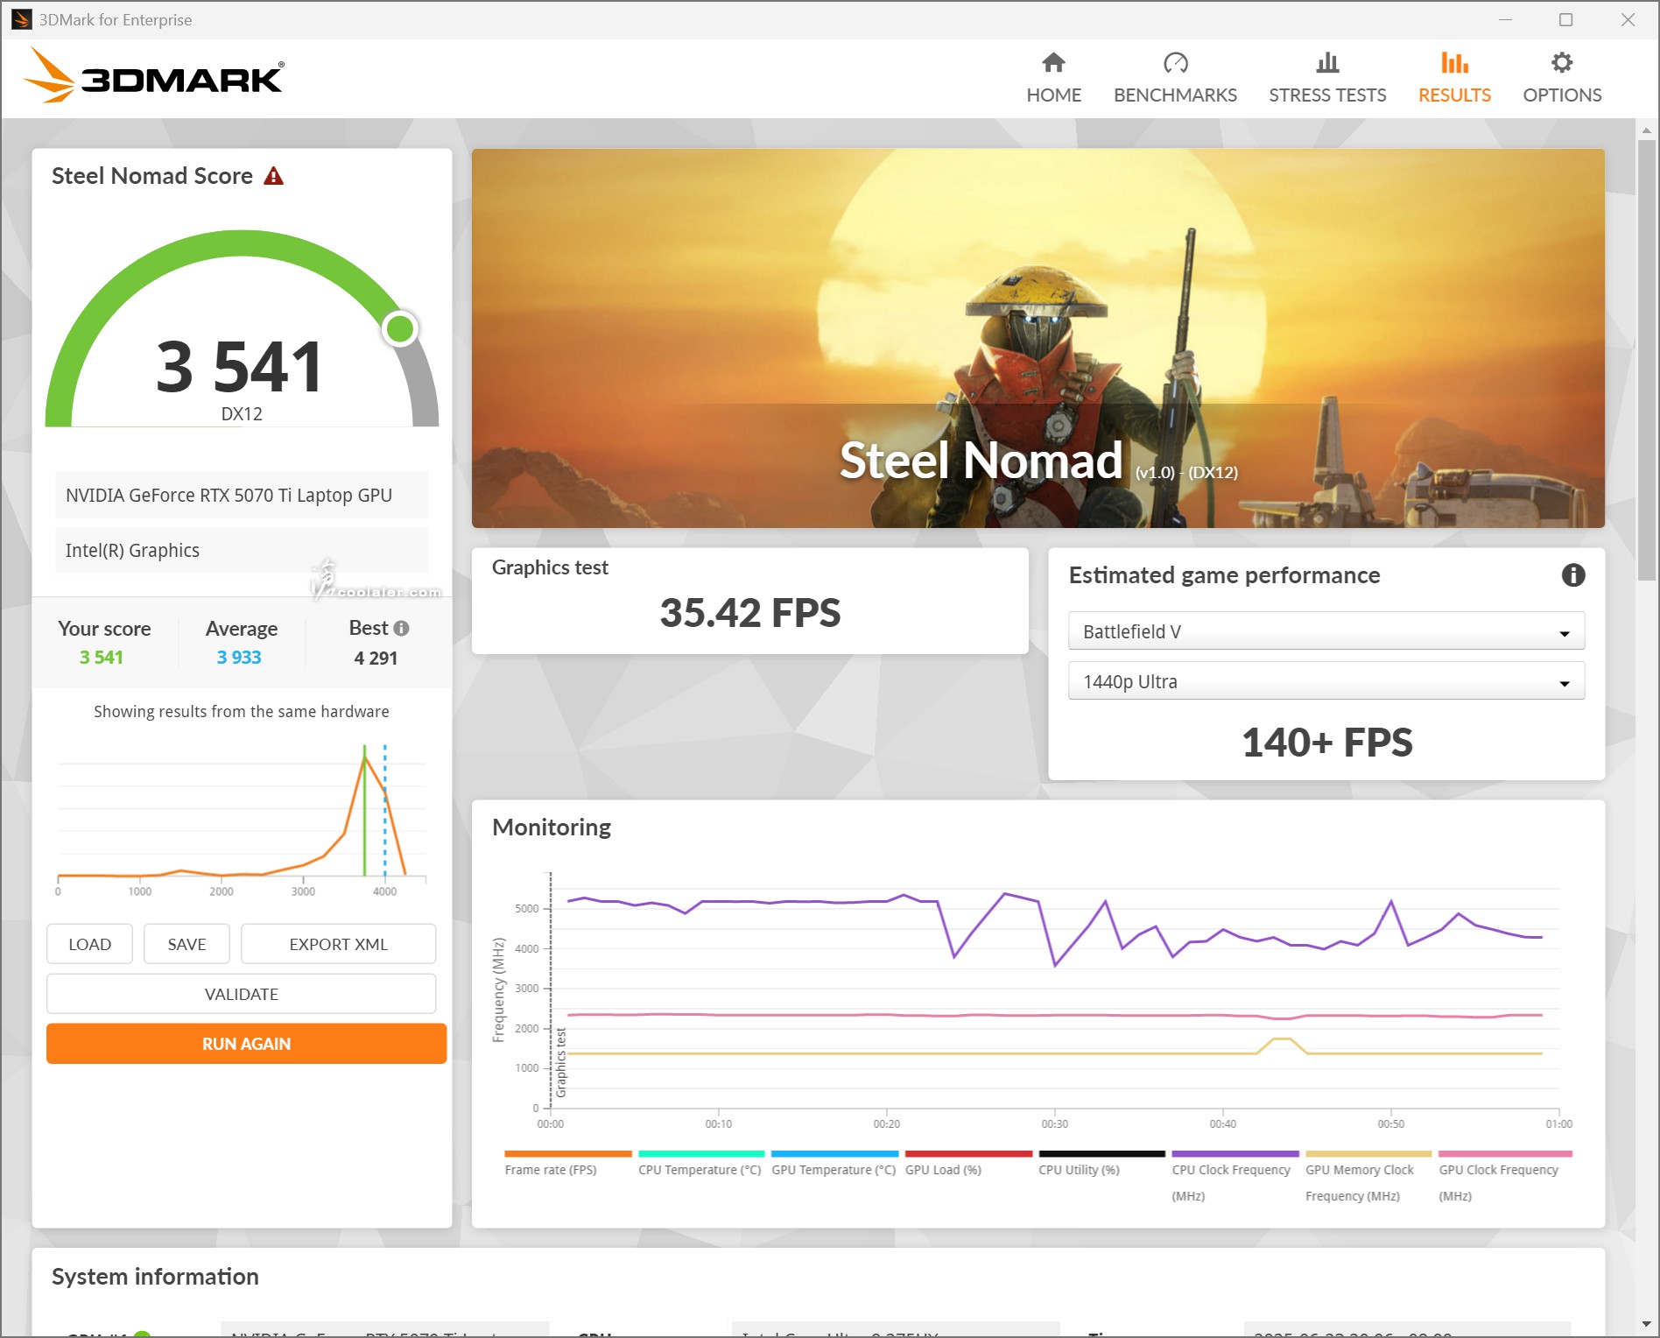The height and width of the screenshot is (1338, 1660).
Task: Click the LOAD button
Action: click(89, 944)
